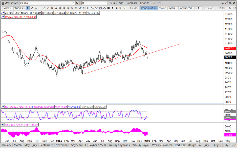Click the Fields... button
The height and width of the screenshot is (148, 237).
tap(135, 8)
